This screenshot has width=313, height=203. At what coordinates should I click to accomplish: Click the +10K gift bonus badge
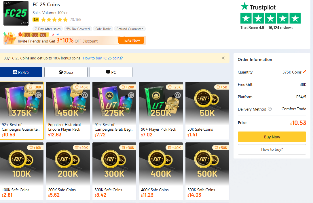point(35,148)
